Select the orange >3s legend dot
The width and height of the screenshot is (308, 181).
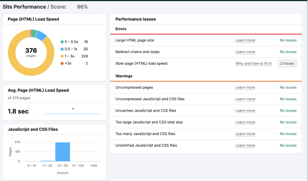pos(62,63)
